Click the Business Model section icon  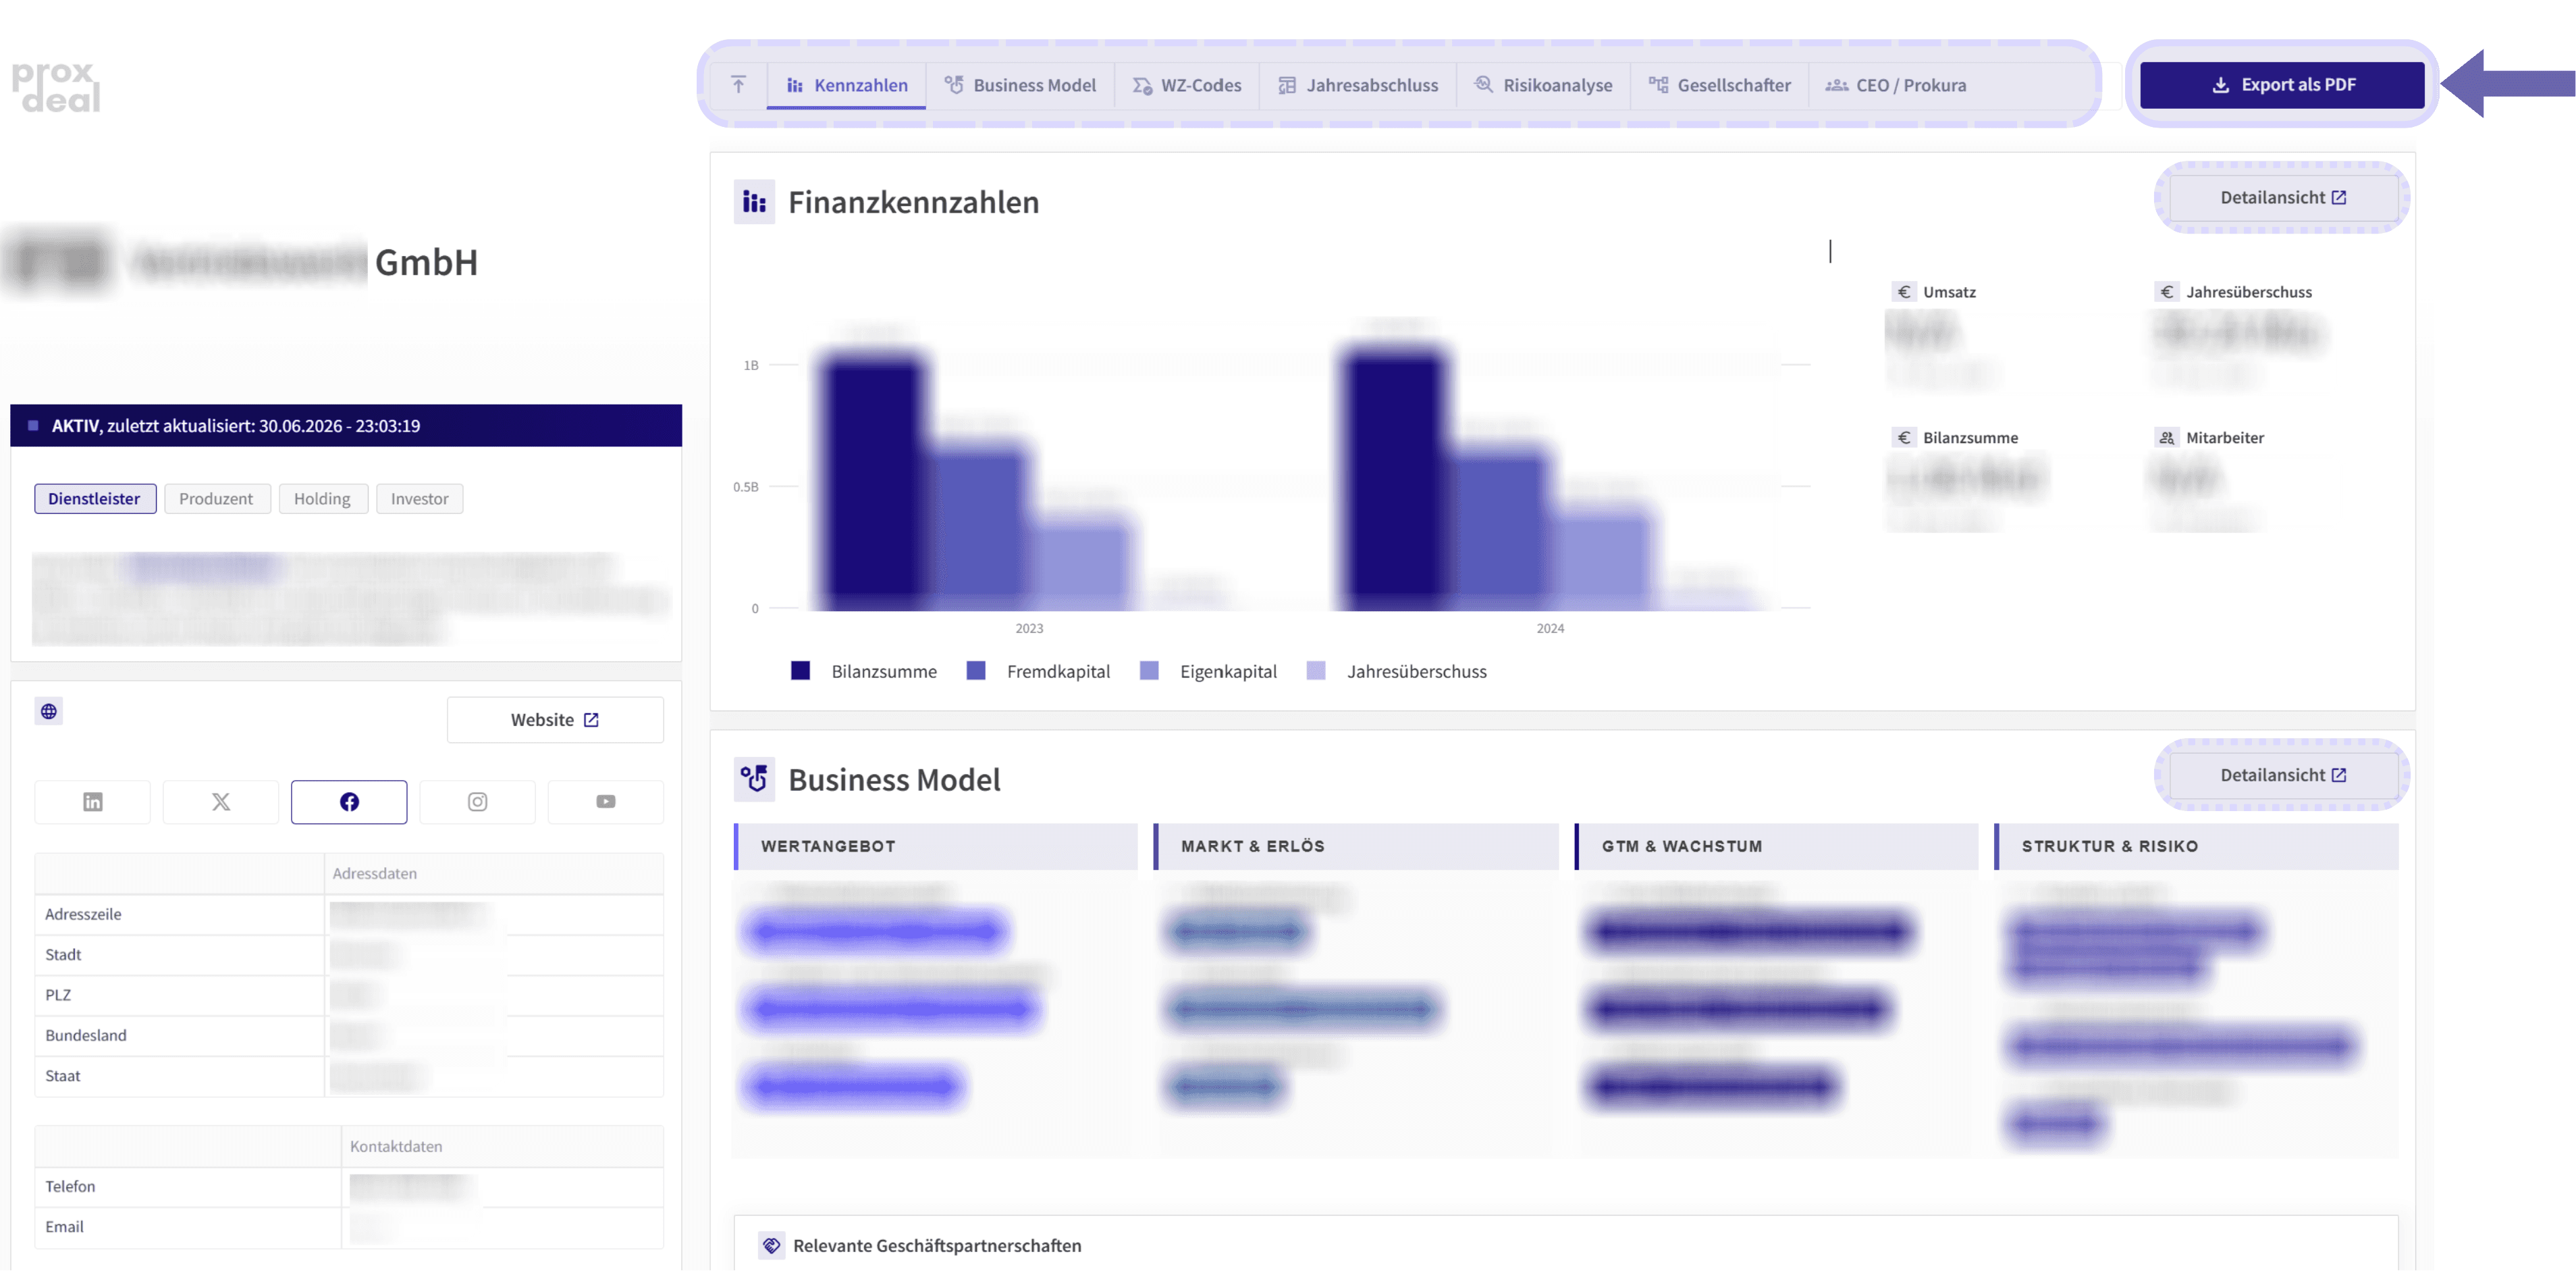coord(754,779)
